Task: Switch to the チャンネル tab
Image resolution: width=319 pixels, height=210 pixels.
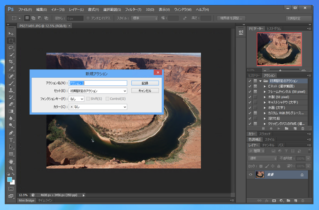Action: tap(268, 145)
